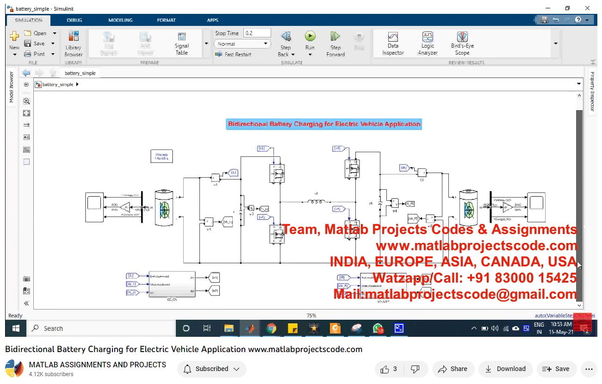Open the Help question mark icon
This screenshot has height=384, width=602.
pyautogui.click(x=578, y=20)
